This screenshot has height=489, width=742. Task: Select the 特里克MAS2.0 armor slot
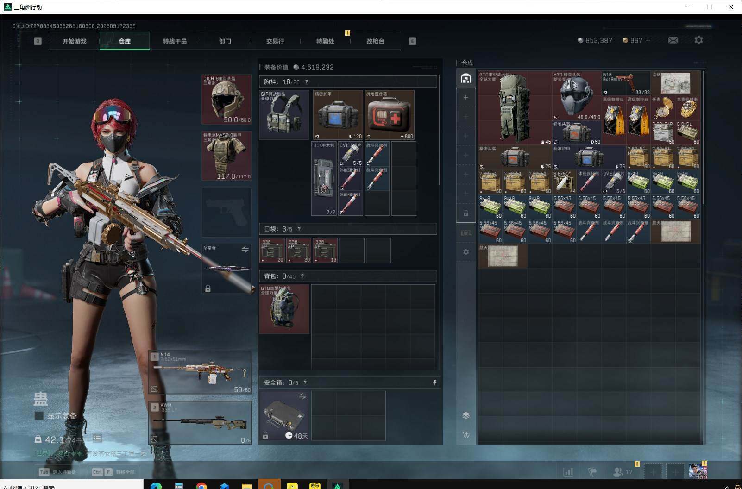(226, 156)
